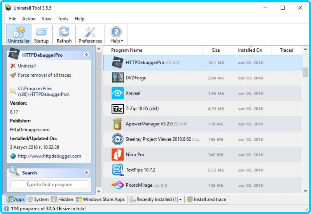Screen dimensions: 311x214
Task: Click the magnifier icon in Search panel
Action: [x=14, y=172]
